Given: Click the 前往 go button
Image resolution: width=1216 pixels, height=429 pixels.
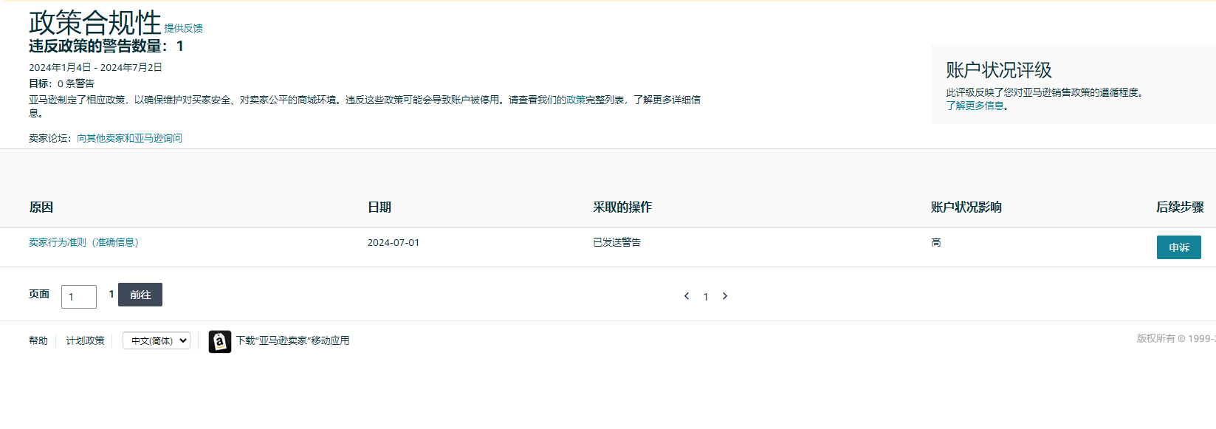Looking at the screenshot, I should 140,295.
